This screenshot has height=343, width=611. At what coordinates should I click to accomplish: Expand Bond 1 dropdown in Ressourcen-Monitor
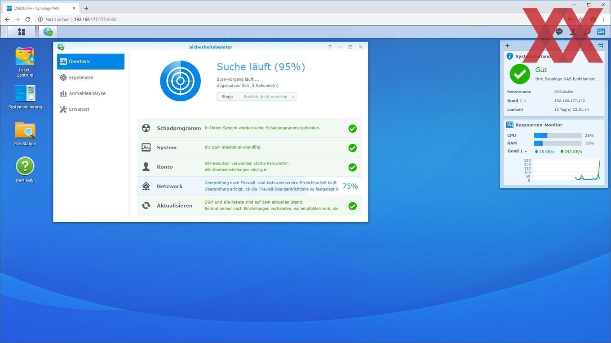click(x=517, y=151)
